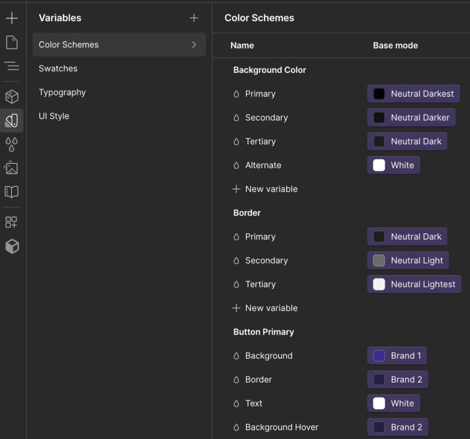Select the Button Primary group heading

tap(263, 332)
